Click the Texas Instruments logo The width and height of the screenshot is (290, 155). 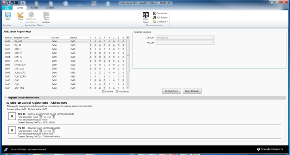(x=270, y=149)
